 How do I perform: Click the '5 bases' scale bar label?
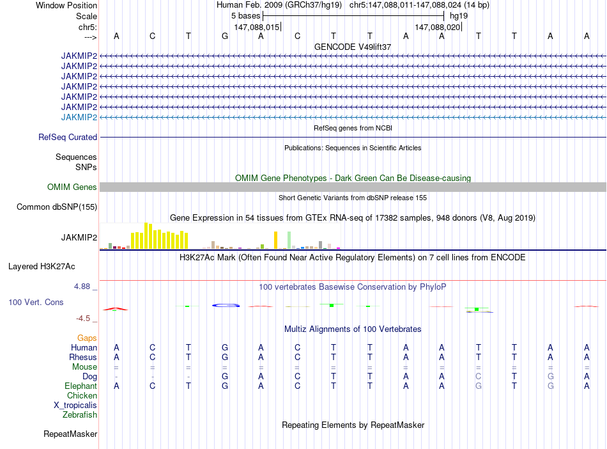click(246, 16)
